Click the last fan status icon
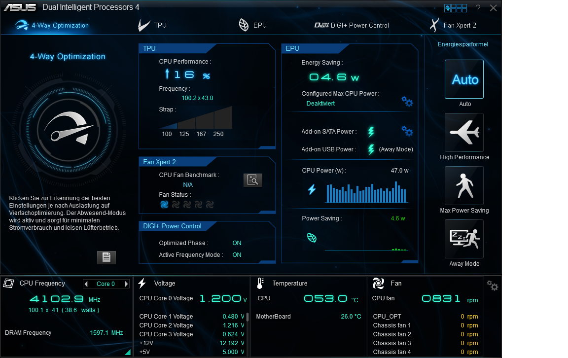 (x=210, y=205)
